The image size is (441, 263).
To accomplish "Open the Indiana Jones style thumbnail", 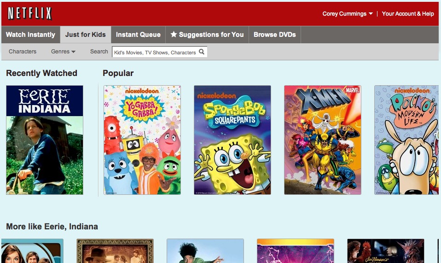I will (x=115, y=251).
